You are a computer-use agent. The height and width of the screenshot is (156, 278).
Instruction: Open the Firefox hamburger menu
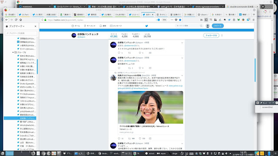coord(254,20)
